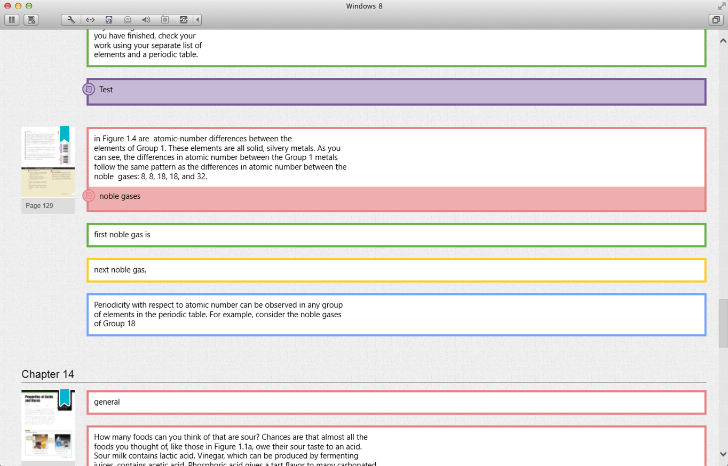This screenshot has width=728, height=466.
Task: Click the vertical scrollbar thumb
Action: point(723,323)
